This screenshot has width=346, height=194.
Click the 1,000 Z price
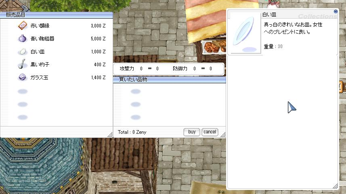tap(98, 52)
